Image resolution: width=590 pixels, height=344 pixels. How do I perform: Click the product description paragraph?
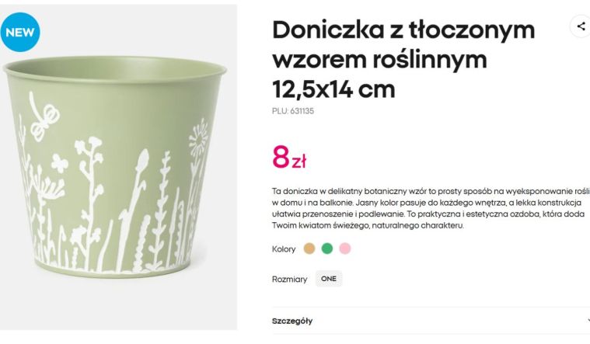coord(431,208)
